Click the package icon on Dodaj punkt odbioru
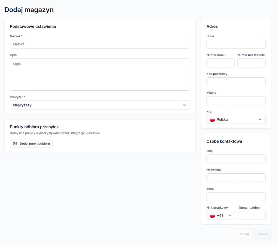 coord(15,144)
